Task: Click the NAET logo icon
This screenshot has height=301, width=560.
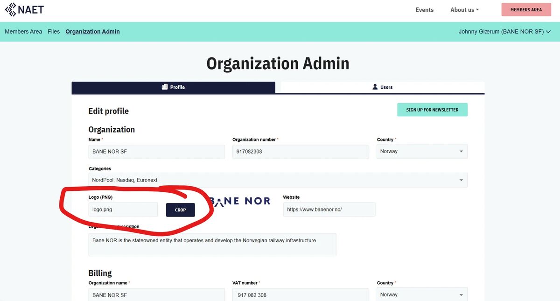Action: pos(11,10)
